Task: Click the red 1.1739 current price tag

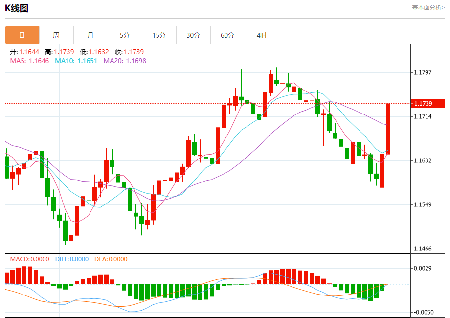Action: [x=427, y=103]
